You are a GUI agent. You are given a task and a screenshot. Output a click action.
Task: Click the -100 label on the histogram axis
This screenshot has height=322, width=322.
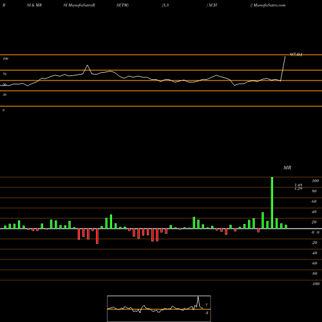coord(316,284)
